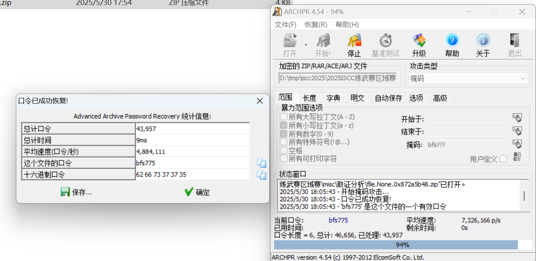Viewport: 536px width, 261px height.
Task: Click ARCHPR version status bar text
Action: [348, 257]
